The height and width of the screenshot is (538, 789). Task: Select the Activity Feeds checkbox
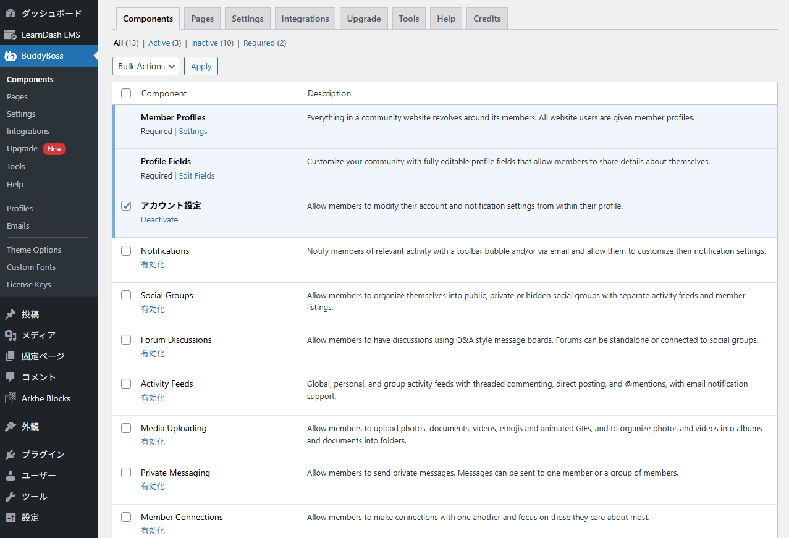(x=126, y=384)
